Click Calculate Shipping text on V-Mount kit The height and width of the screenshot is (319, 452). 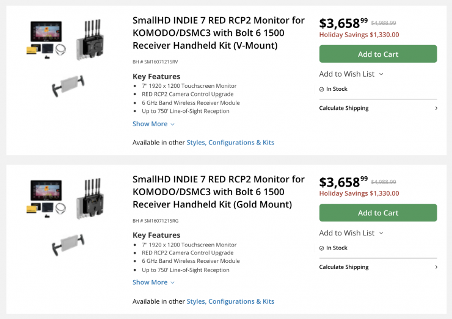coord(344,108)
